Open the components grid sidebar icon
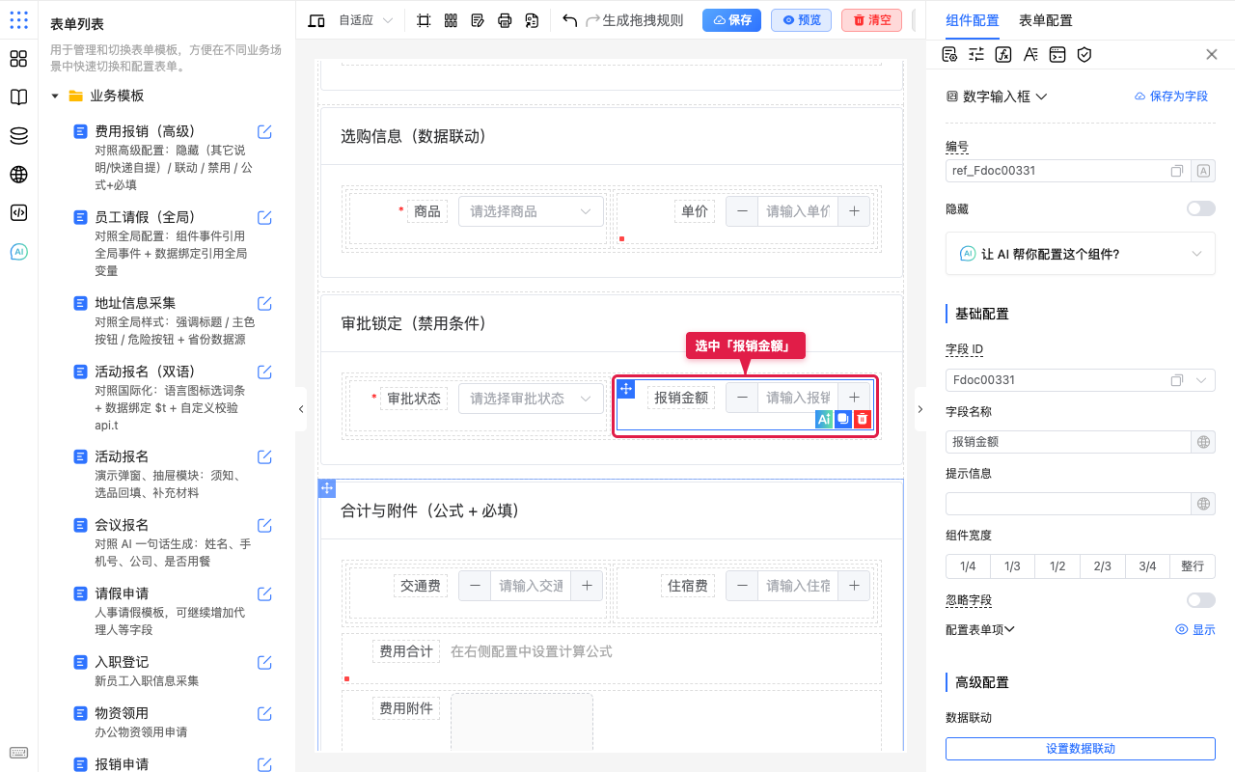Screen dimensions: 1235x772 pos(18,59)
